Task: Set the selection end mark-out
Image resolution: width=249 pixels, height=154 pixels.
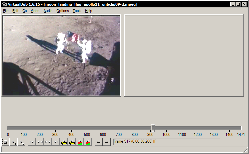Action: pos(107,142)
